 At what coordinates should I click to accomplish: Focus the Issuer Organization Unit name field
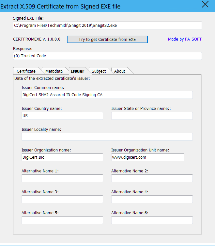(147, 157)
